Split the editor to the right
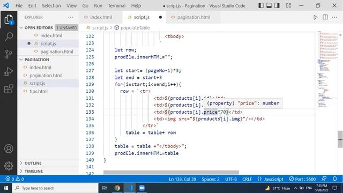 pos(325,17)
